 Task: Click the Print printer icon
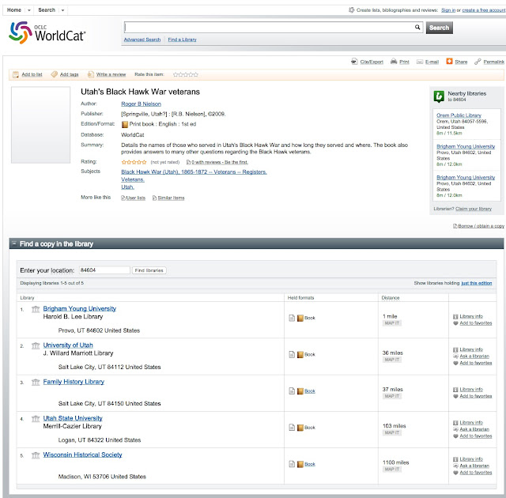coord(394,62)
